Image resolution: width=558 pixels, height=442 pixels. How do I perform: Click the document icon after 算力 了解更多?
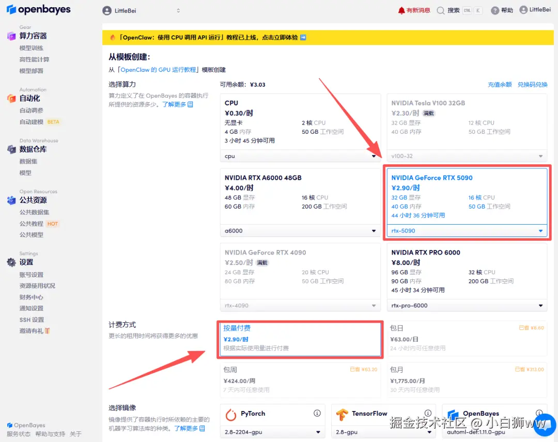190,104
